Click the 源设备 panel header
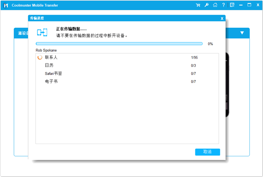 pos(21,33)
